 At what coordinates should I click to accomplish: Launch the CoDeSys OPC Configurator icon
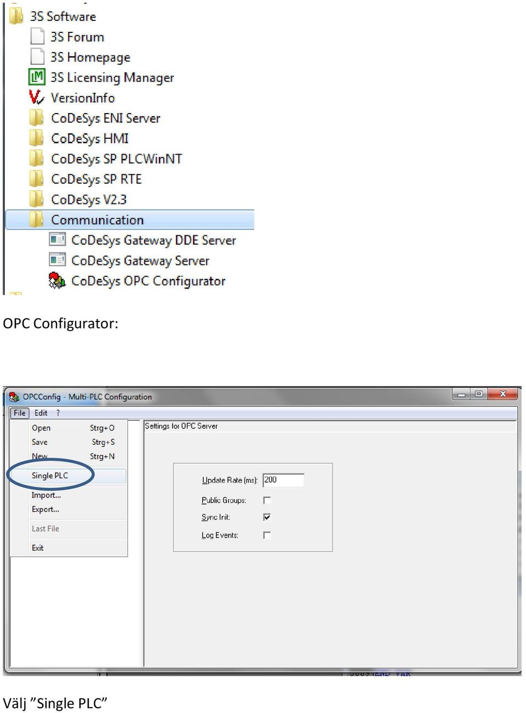[57, 280]
